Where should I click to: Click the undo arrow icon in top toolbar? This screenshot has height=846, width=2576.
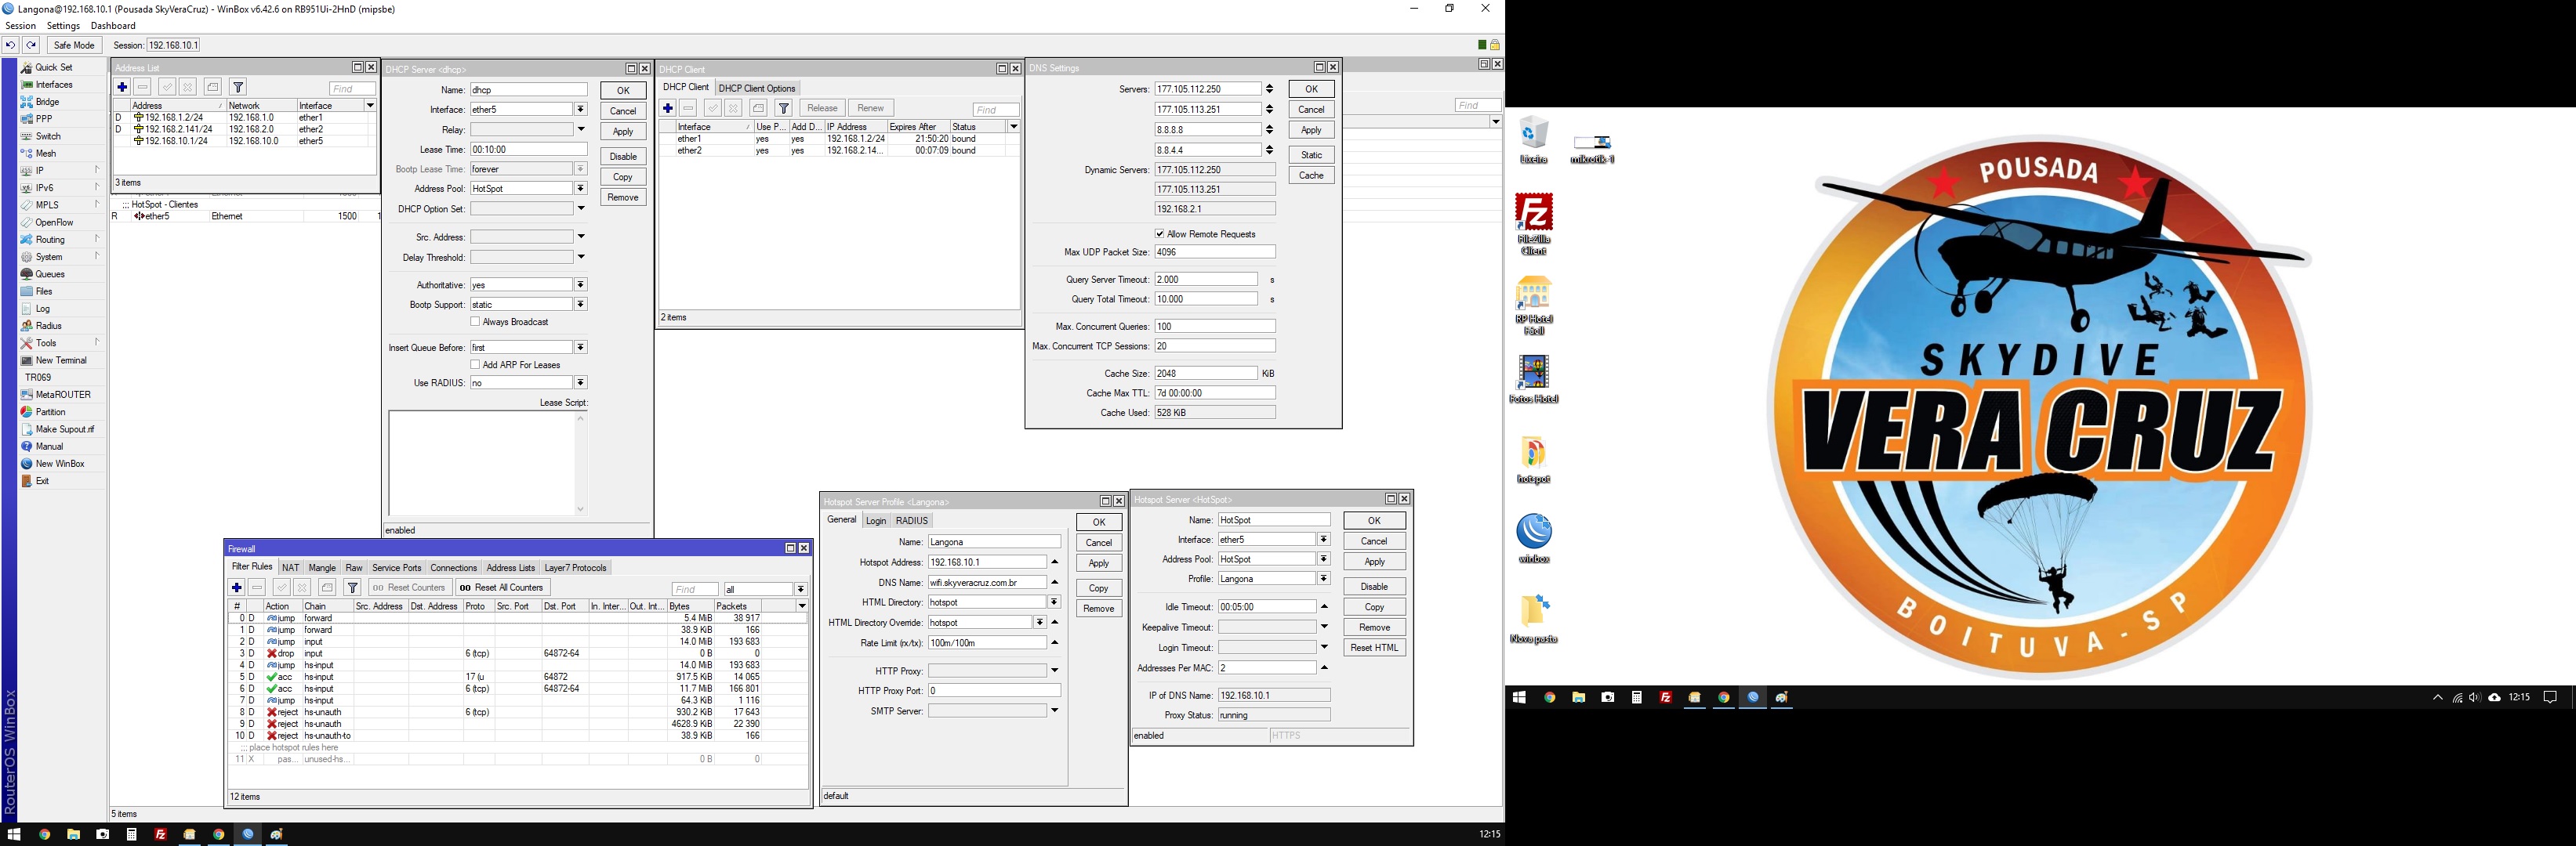coord(10,45)
